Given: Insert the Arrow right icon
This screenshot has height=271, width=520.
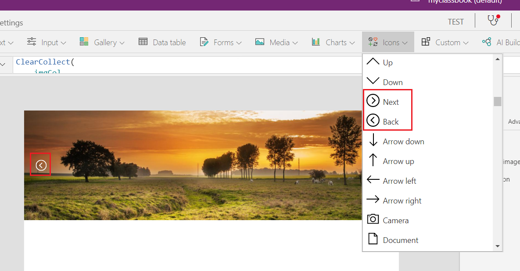Looking at the screenshot, I should [402, 200].
